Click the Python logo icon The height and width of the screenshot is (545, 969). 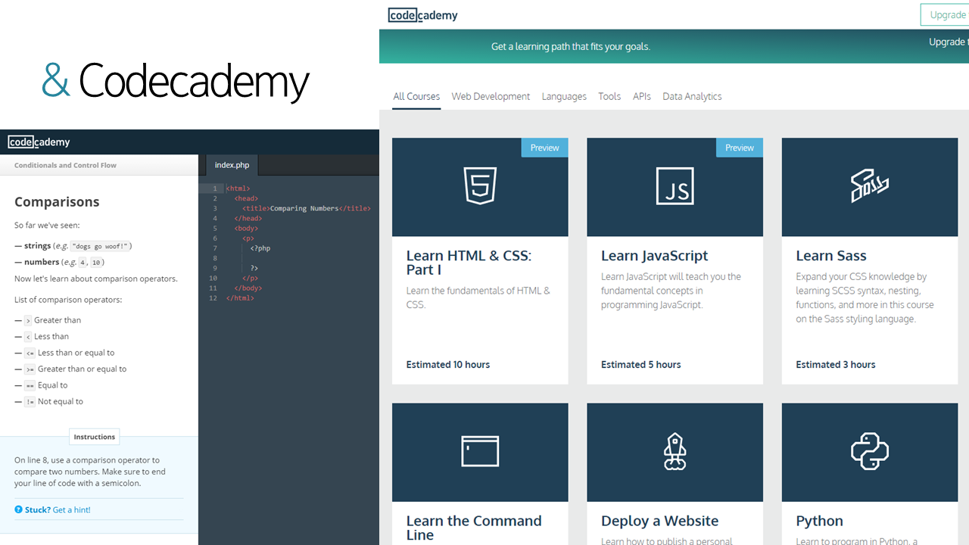(870, 451)
